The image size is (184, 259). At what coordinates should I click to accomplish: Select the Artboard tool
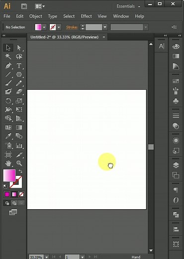8,154
